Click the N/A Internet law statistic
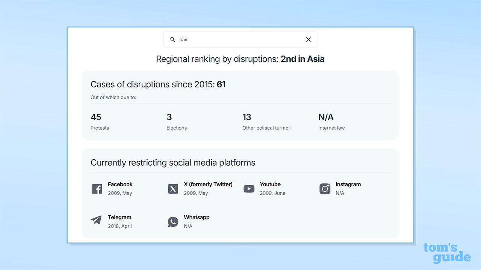 [326, 117]
